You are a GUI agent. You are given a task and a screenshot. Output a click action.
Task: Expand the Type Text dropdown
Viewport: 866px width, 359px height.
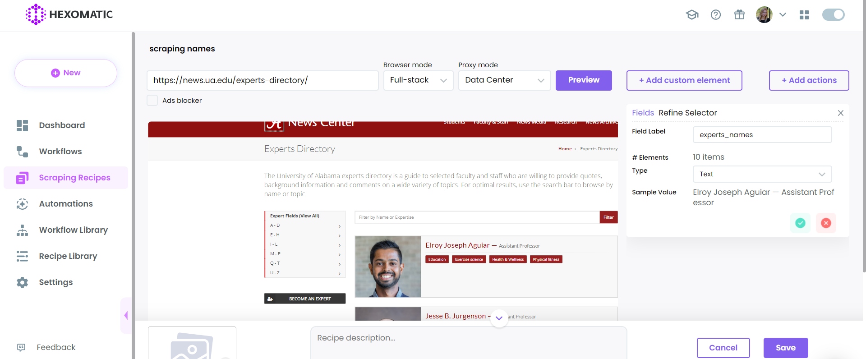click(762, 174)
